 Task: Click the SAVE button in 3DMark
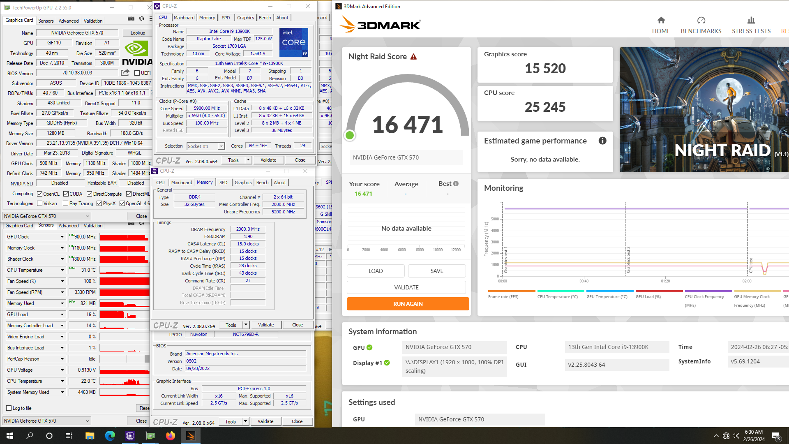(x=437, y=271)
